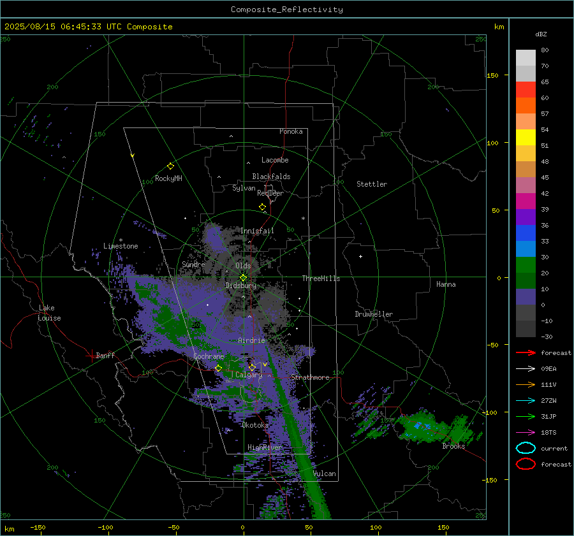Screen dimensions: 574x536
Task: Click the Lacombe city label
Action: (x=275, y=160)
